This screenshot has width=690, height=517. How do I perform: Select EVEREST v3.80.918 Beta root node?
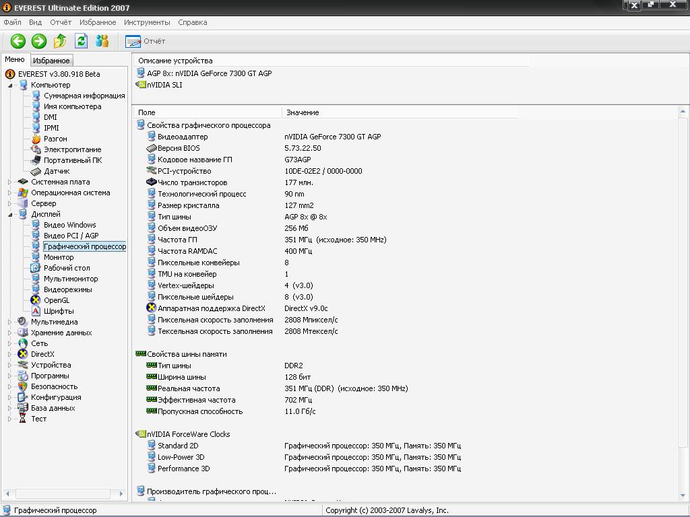59,74
